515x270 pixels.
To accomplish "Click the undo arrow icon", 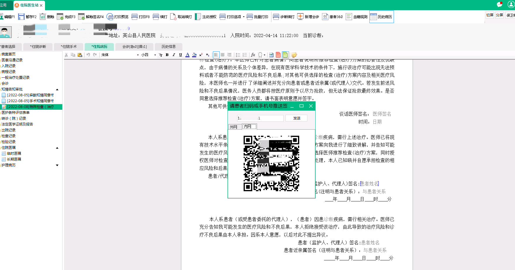I will (88, 55).
